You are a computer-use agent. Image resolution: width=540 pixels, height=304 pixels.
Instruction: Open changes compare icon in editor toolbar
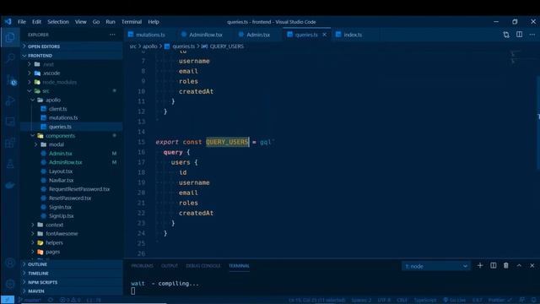[x=506, y=35]
